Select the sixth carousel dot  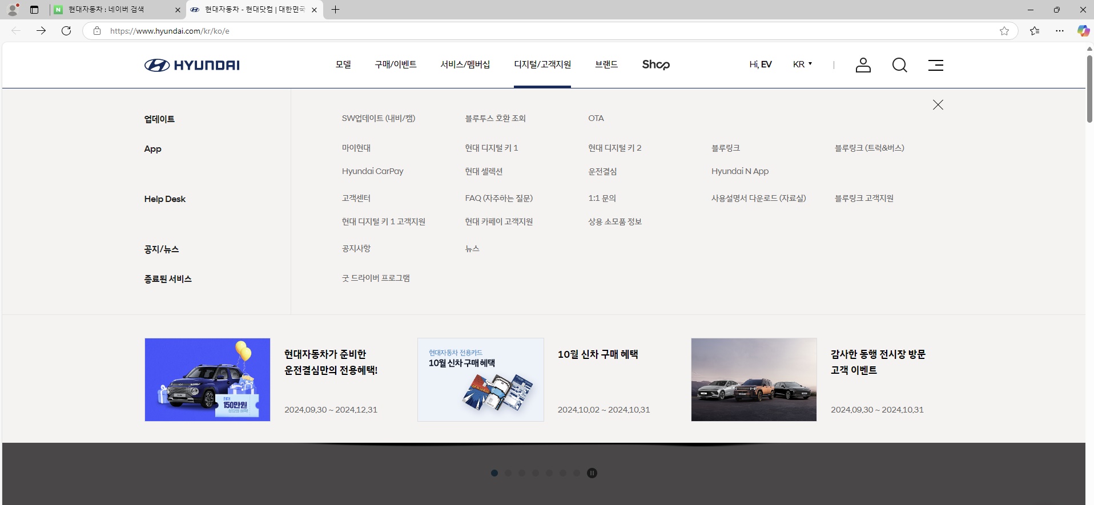[x=563, y=473]
